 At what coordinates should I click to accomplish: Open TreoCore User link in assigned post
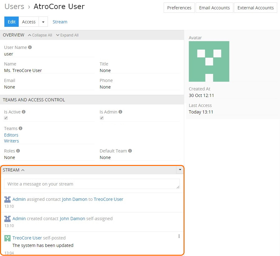[108, 199]
